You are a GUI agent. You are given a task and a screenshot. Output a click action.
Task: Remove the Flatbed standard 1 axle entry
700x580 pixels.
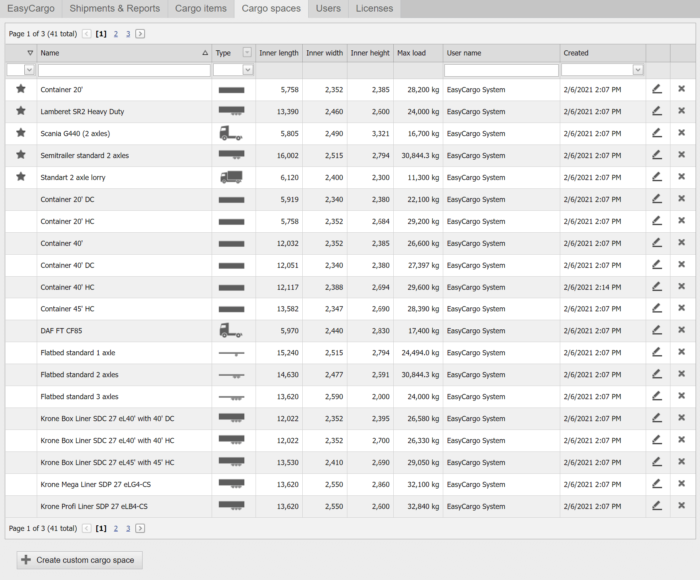click(682, 352)
